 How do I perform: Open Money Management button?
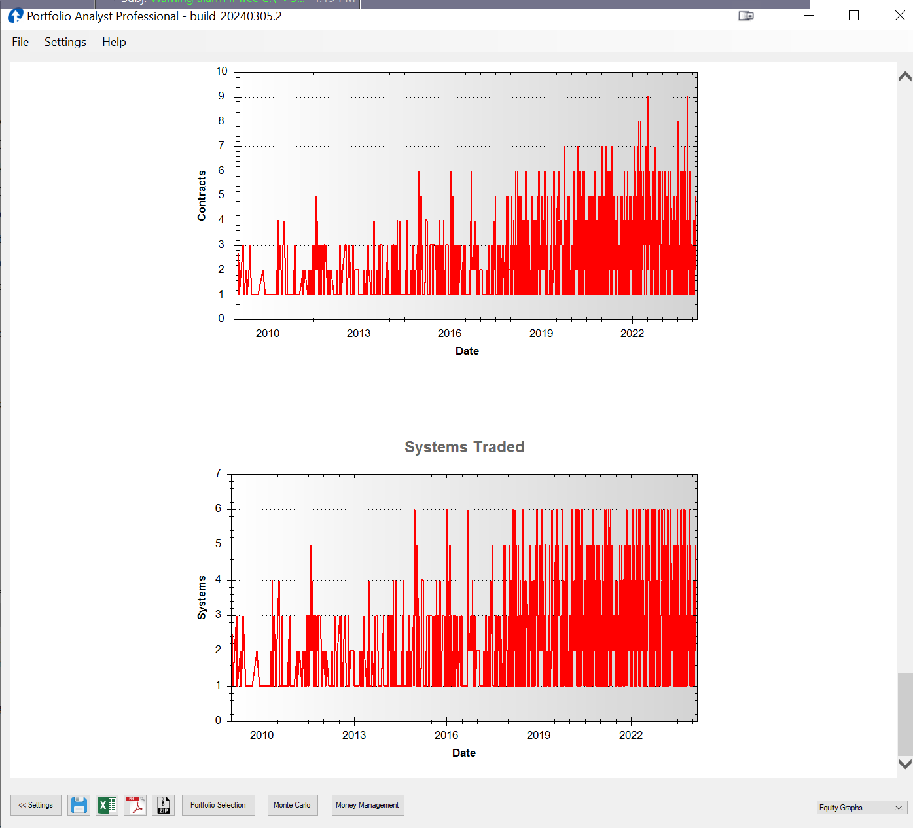367,805
